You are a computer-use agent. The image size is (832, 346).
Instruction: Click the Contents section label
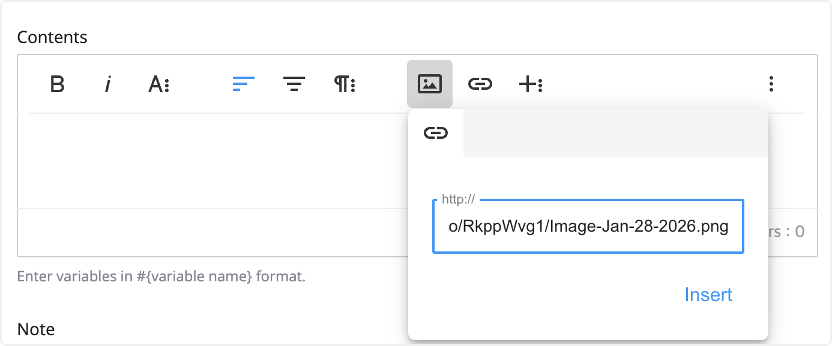point(52,37)
